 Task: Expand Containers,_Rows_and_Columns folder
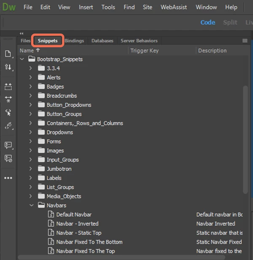[30, 123]
